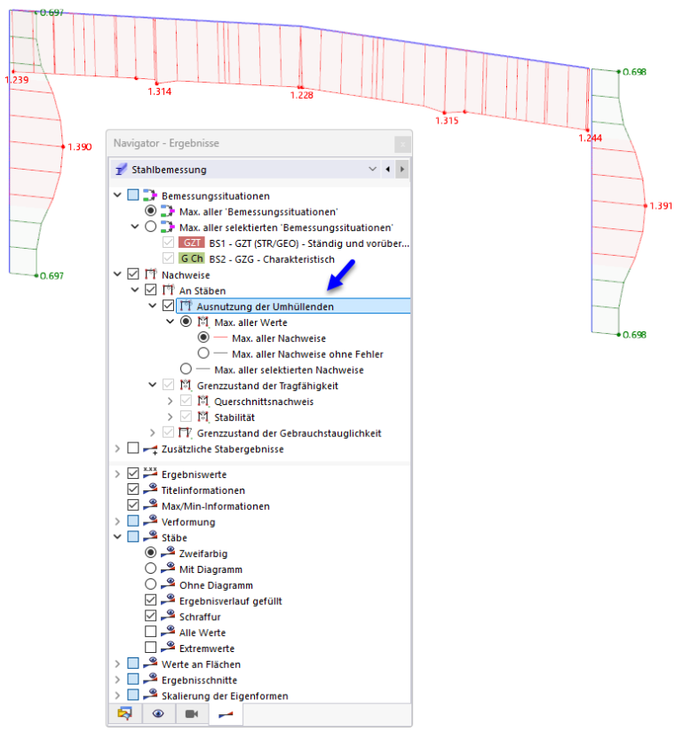
Task: Select Max. aller selektierten 'Bemessungssituationen' radio
Action: point(150,227)
